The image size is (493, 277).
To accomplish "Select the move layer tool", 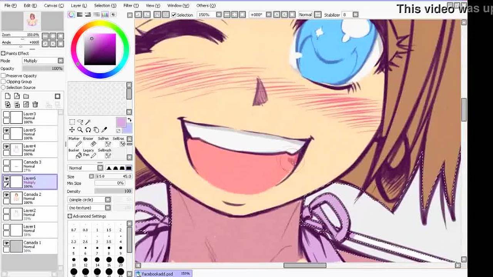I will coord(72,130).
